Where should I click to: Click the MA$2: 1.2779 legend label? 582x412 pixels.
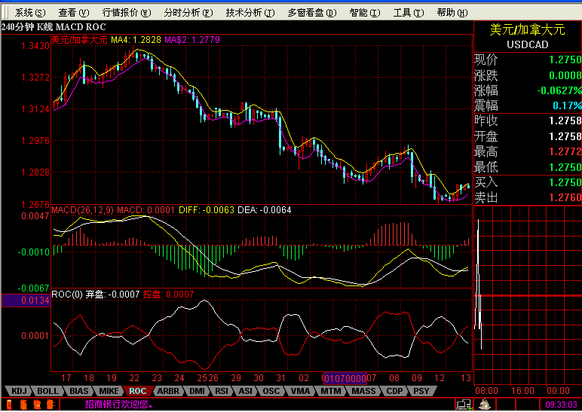[x=192, y=40]
